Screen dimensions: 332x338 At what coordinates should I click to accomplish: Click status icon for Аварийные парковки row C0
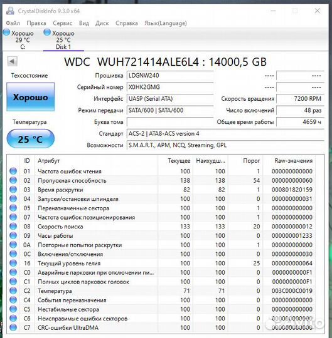13,272
